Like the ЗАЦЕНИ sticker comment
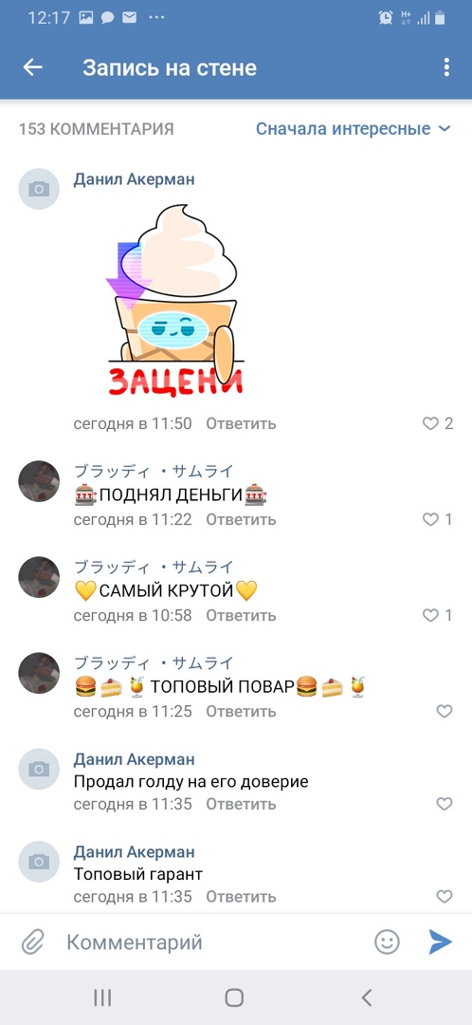 [431, 423]
